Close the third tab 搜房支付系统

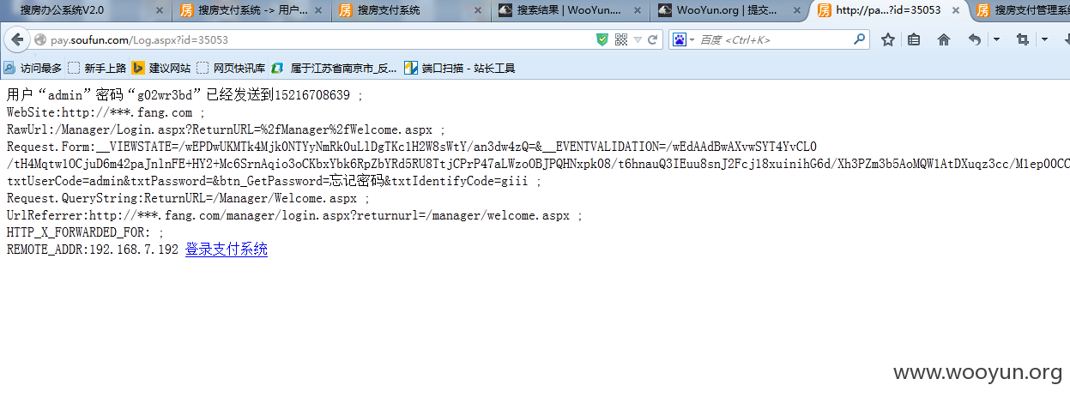pos(479,10)
